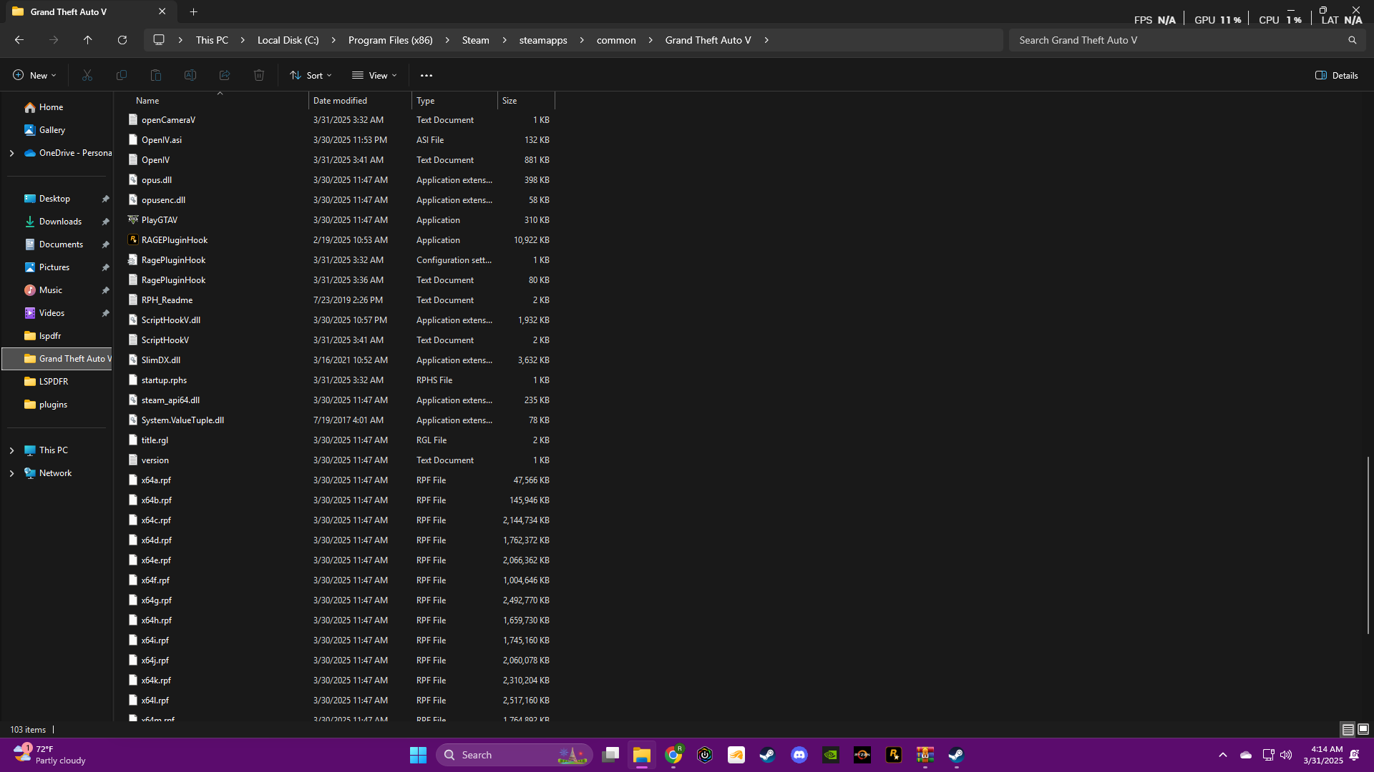
Task: Click the Refresh icon in navigation bar
Action: click(122, 40)
